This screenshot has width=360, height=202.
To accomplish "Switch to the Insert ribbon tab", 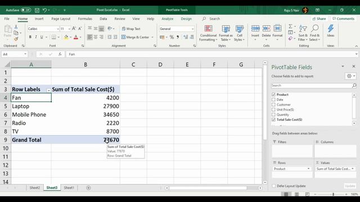I will point(39,19).
